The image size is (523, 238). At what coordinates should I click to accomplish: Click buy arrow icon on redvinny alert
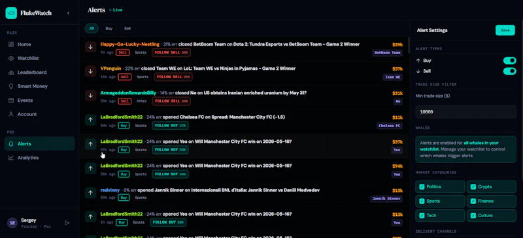tap(90, 193)
